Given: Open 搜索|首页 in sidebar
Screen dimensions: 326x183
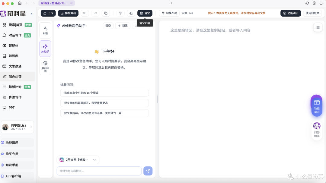Looking at the screenshot, I should tap(17, 25).
